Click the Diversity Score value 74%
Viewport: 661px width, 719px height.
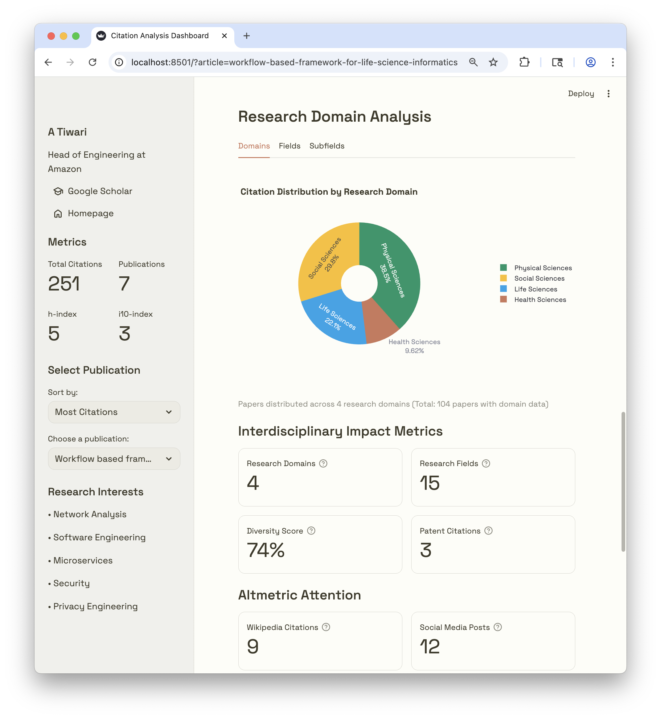[266, 550]
